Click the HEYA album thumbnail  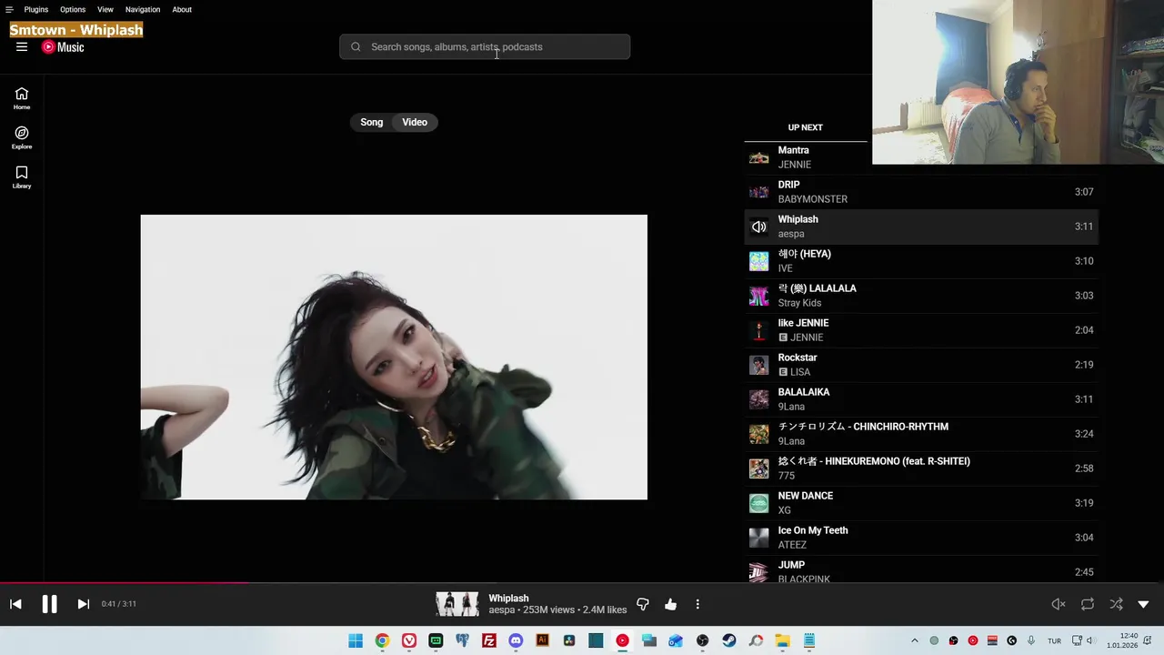pyautogui.click(x=758, y=261)
